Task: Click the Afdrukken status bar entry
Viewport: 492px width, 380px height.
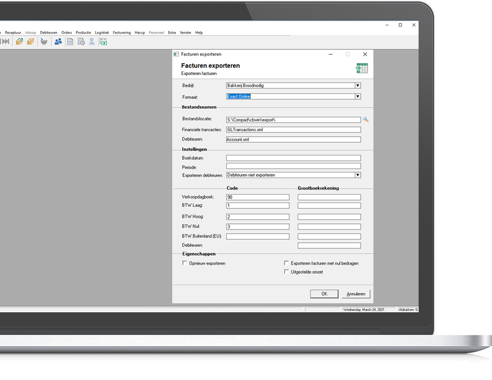Action: pyautogui.click(x=408, y=310)
